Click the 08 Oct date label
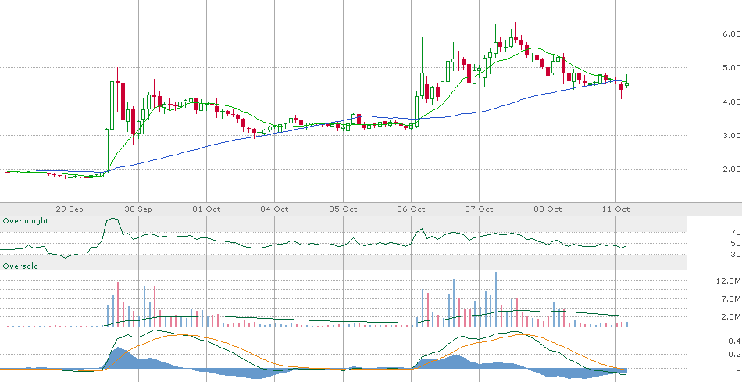 [548, 209]
